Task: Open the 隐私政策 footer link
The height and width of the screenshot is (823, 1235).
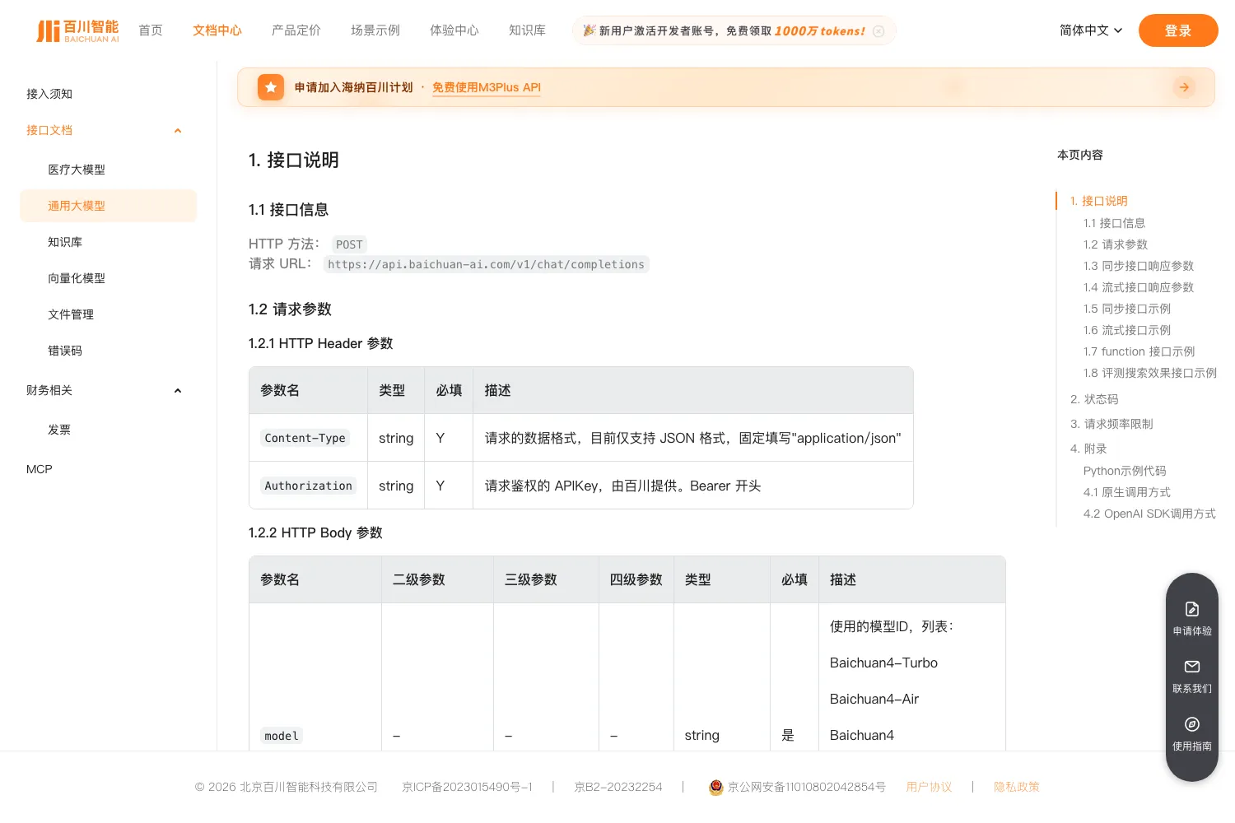Action: (1017, 787)
